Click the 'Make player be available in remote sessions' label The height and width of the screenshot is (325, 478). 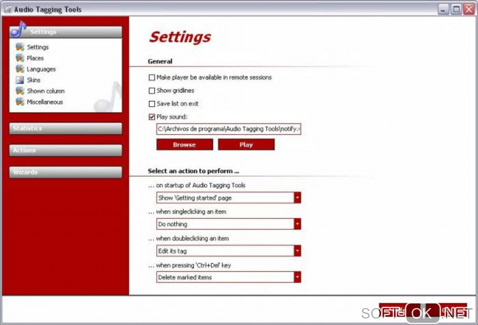click(214, 78)
